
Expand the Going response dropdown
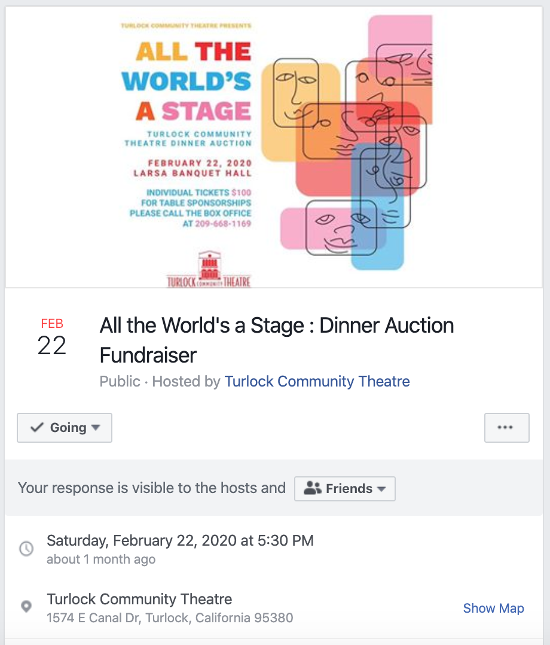click(x=65, y=428)
